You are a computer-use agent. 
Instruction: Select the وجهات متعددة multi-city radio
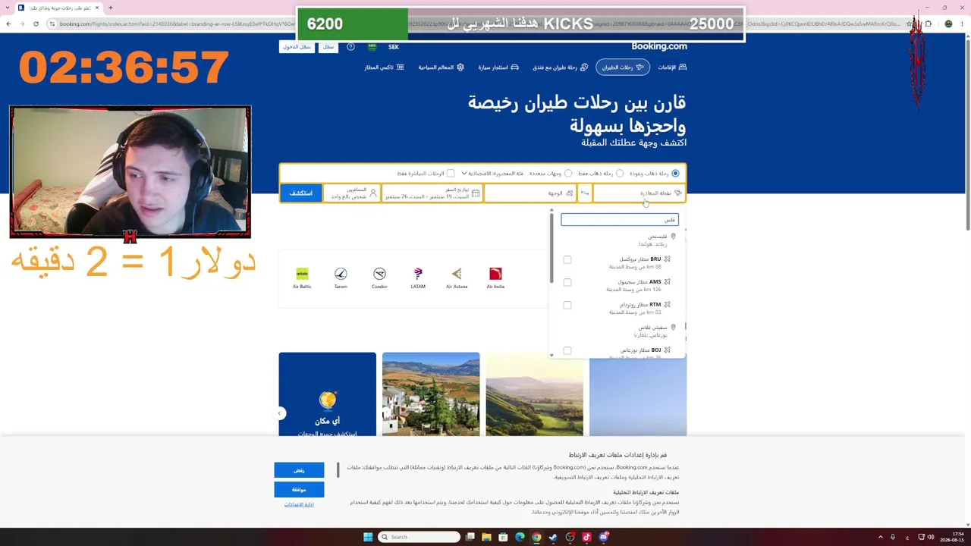(567, 174)
